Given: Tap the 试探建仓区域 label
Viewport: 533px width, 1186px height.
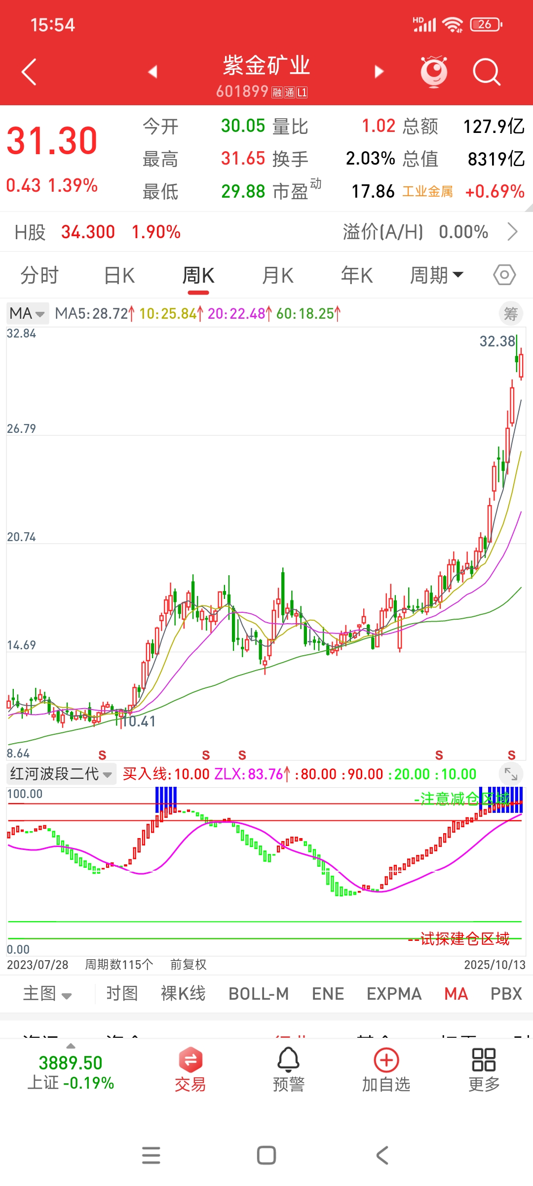Looking at the screenshot, I should [x=458, y=938].
